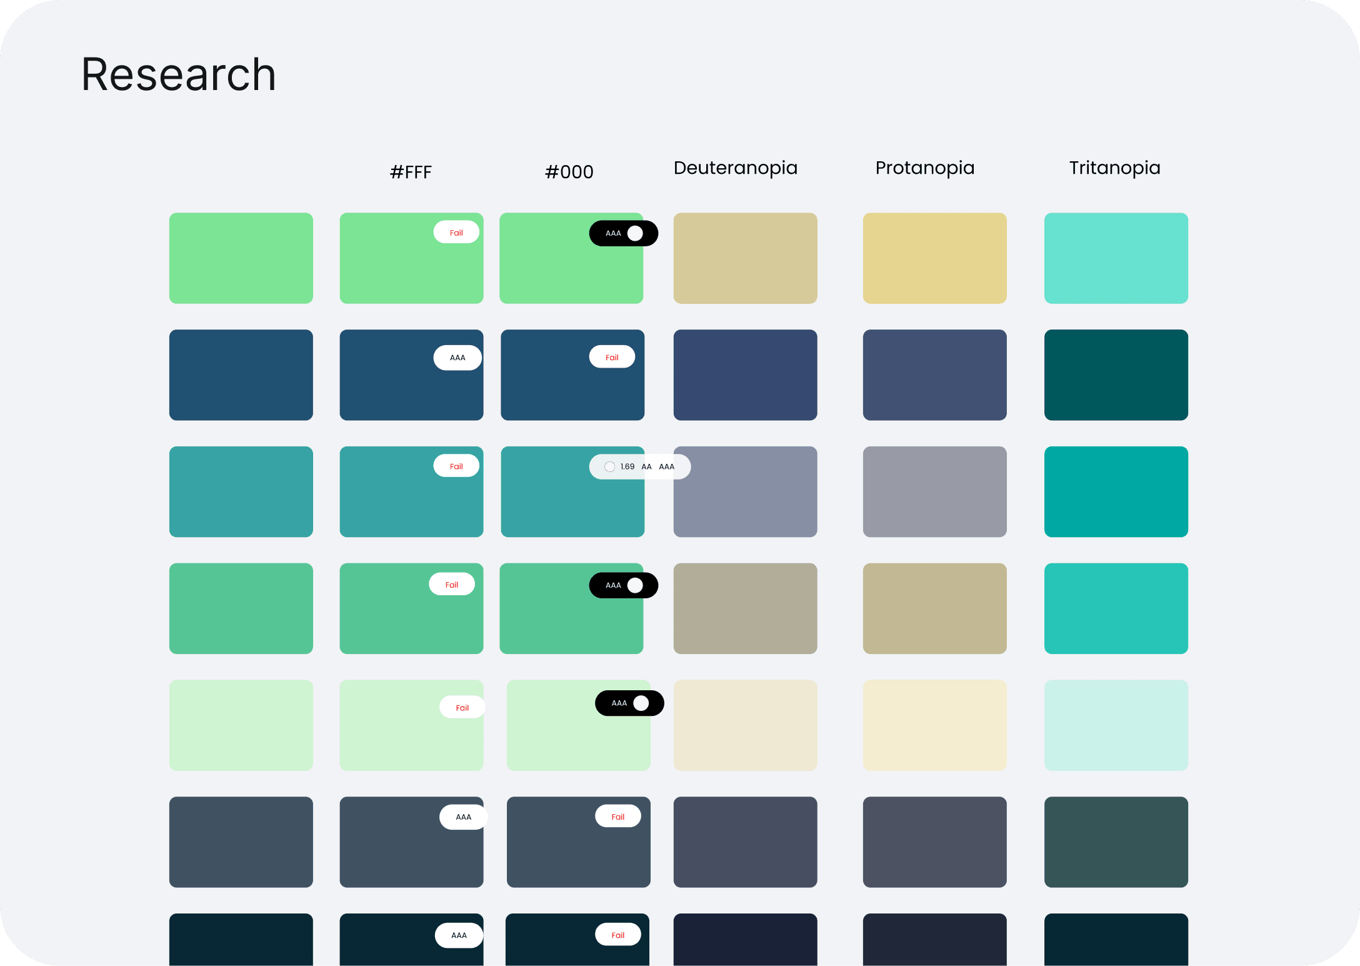Click Fail badge on teal #FFF swatch
This screenshot has height=966, width=1360.
pyautogui.click(x=456, y=466)
